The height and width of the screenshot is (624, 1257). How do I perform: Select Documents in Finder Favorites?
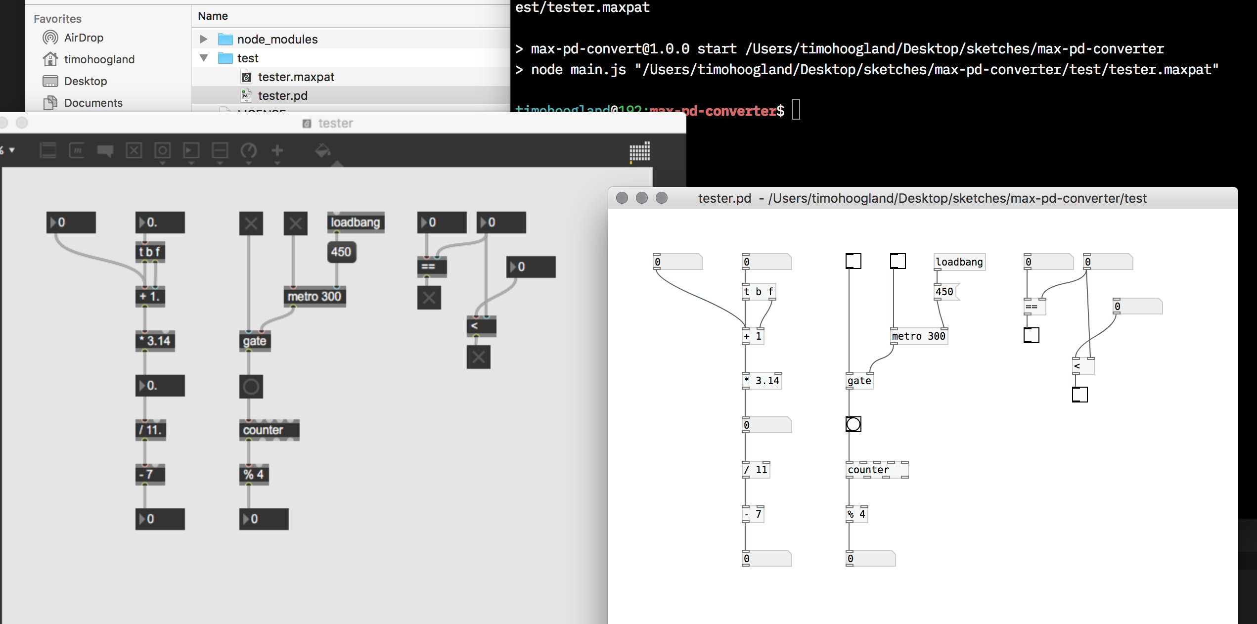93,103
